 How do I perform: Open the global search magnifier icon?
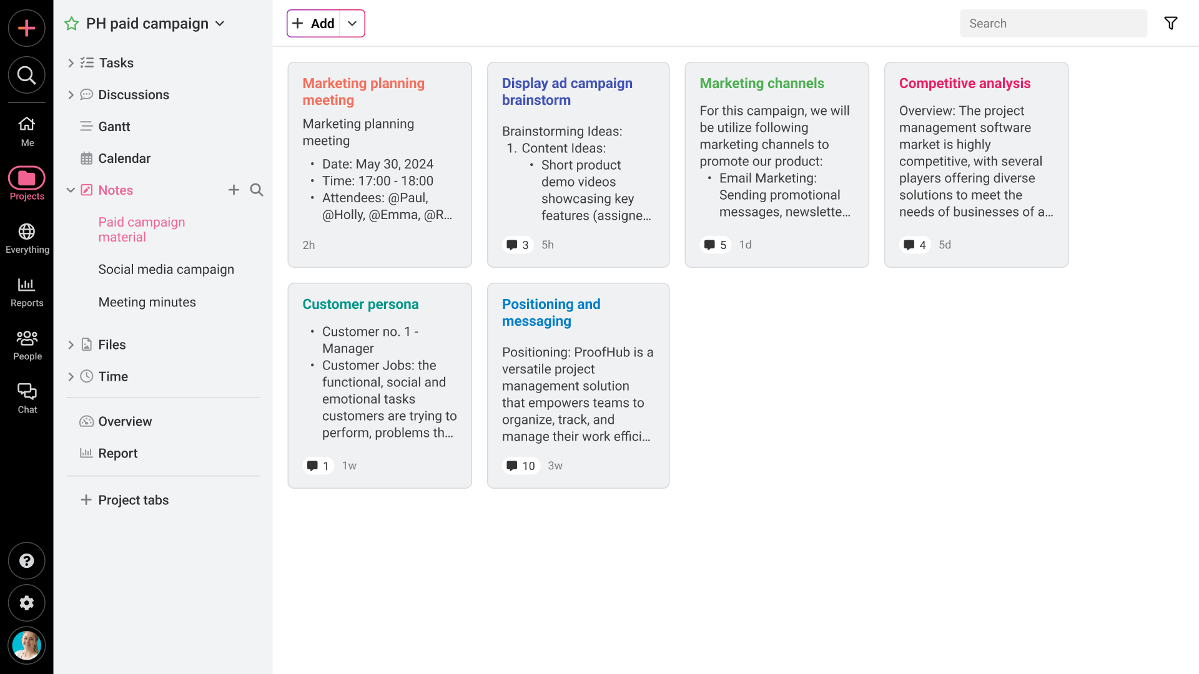click(26, 76)
